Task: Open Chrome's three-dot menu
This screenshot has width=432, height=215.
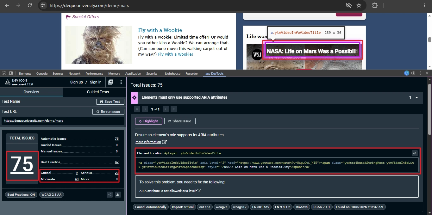Action: click(x=425, y=5)
